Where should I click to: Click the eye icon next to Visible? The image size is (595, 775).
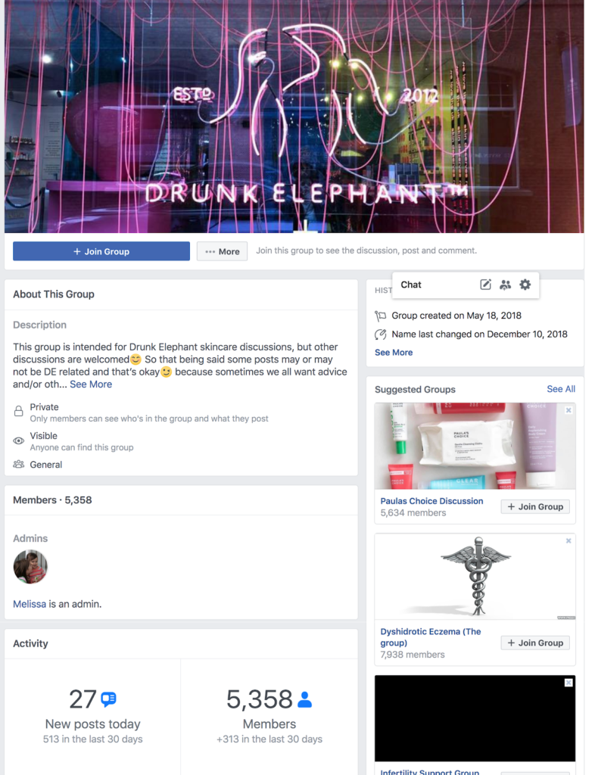coord(19,440)
